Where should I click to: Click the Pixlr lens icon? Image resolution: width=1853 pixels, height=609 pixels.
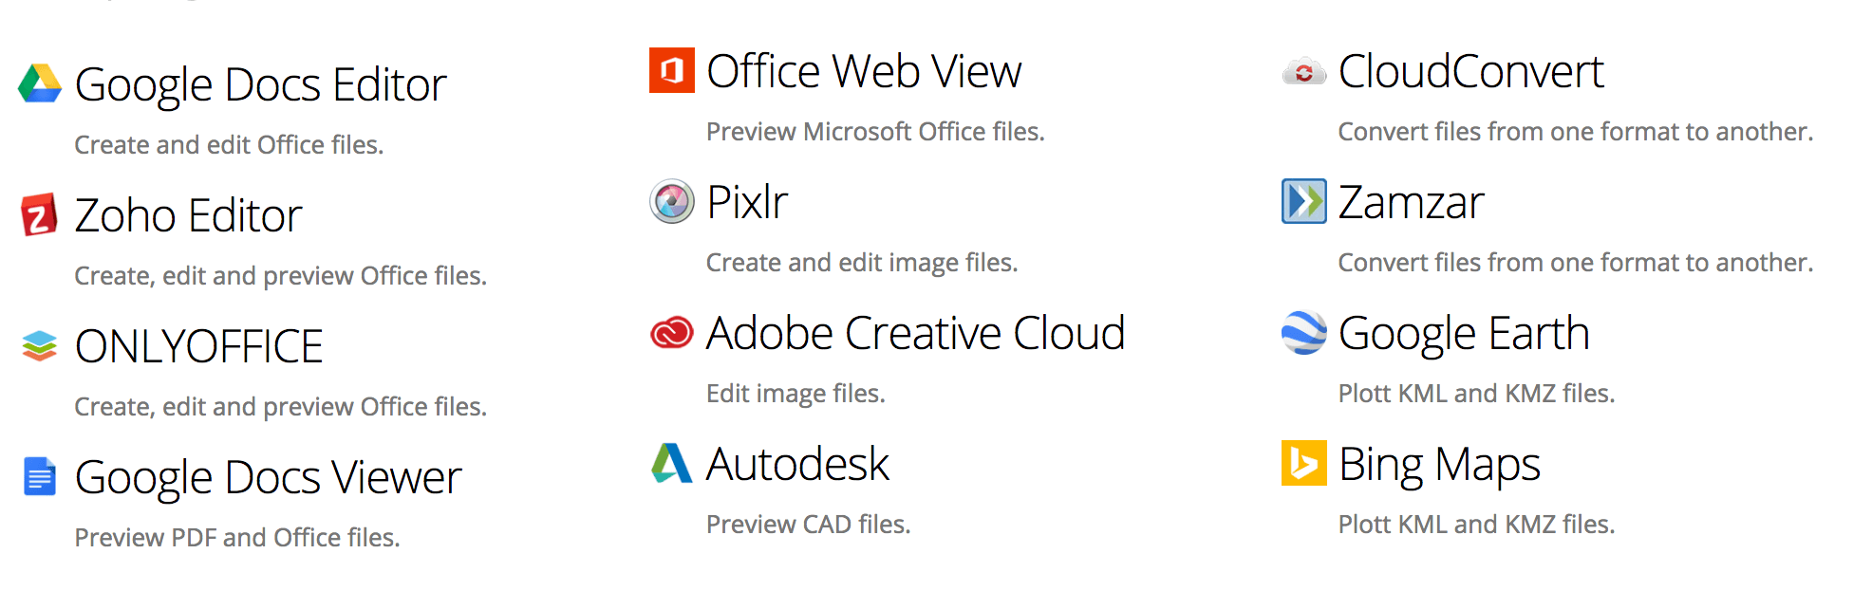(672, 201)
